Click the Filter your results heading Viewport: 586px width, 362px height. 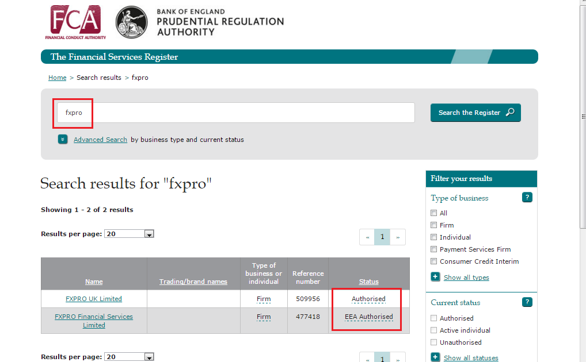(x=461, y=178)
